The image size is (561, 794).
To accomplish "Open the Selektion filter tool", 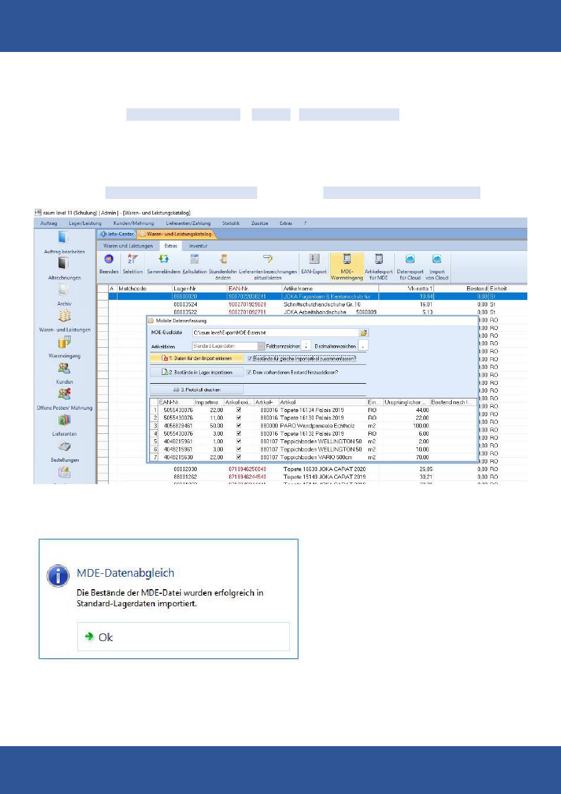I will [133, 263].
